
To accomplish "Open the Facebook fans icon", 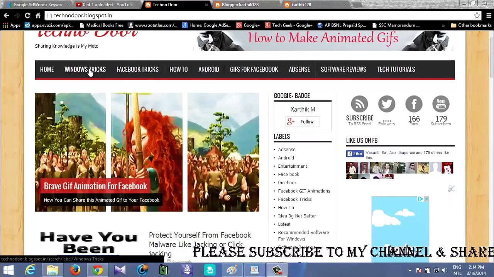I will coord(414,104).
